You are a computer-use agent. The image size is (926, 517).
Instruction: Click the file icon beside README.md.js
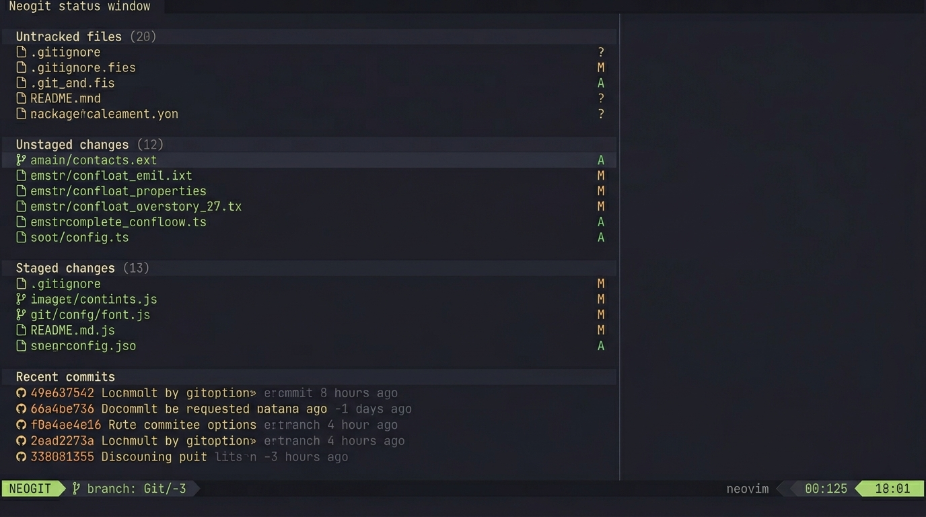[x=21, y=330]
